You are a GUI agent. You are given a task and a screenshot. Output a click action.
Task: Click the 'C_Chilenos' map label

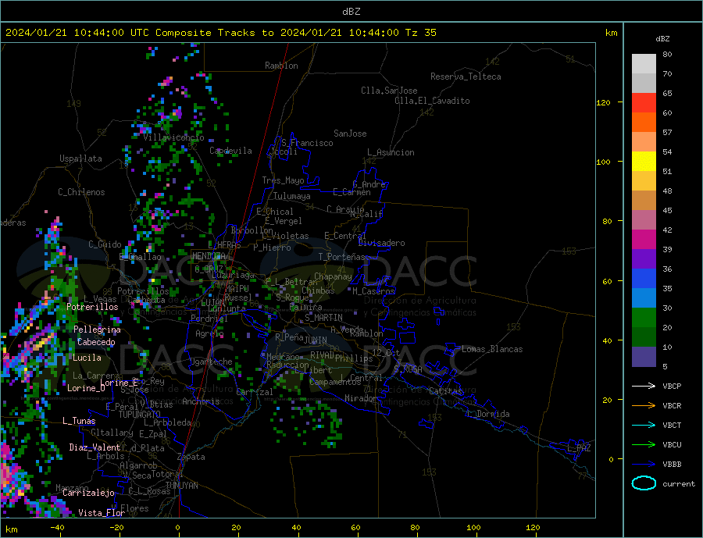81,192
